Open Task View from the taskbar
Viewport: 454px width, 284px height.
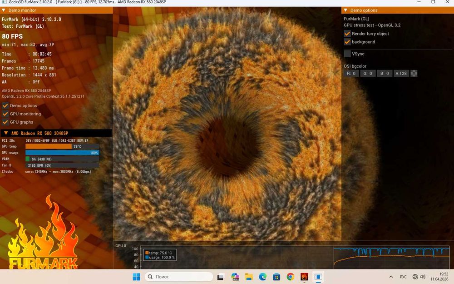[x=221, y=276]
